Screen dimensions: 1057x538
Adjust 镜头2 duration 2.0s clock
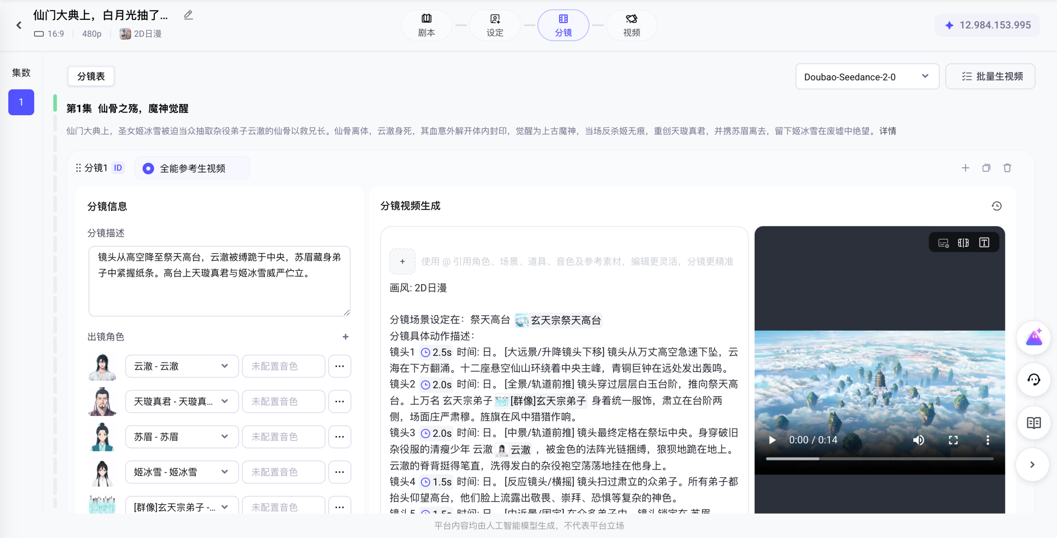[436, 384]
